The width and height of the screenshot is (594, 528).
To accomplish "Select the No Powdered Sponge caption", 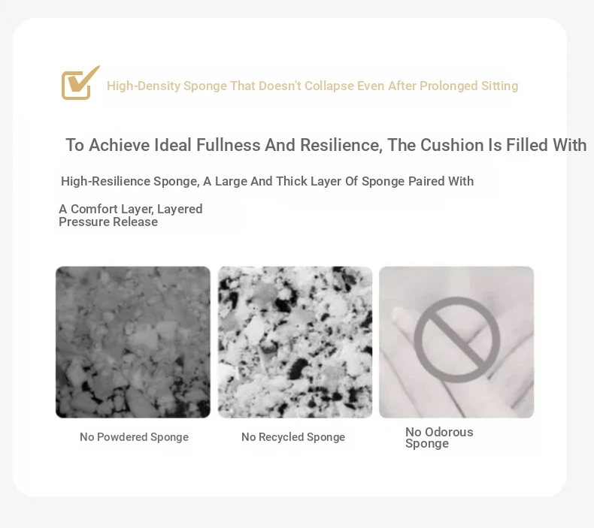I will pos(134,437).
